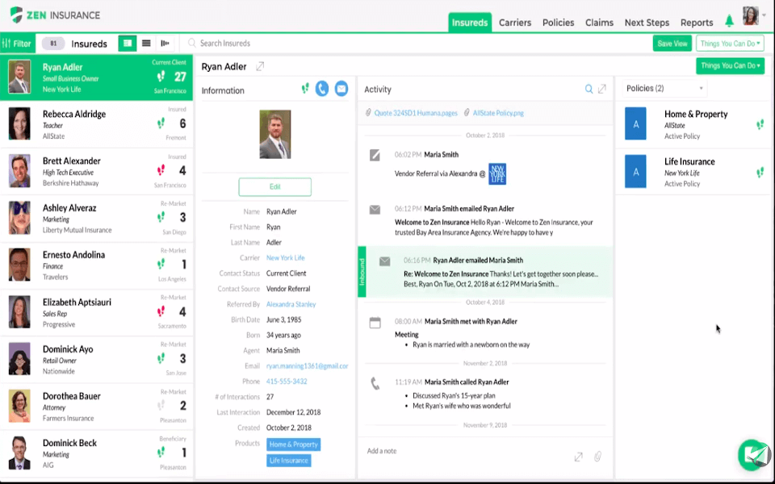Click phone number 415-555-3432
Viewport: 775px width, 484px height.
tap(286, 382)
